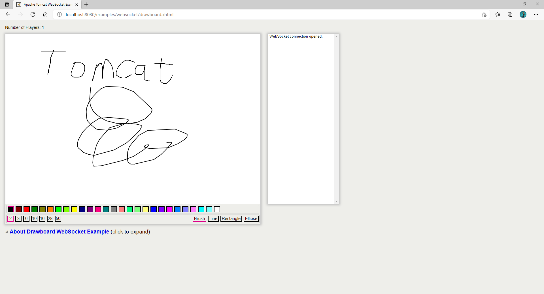Restore down the browser window

(x=524, y=4)
